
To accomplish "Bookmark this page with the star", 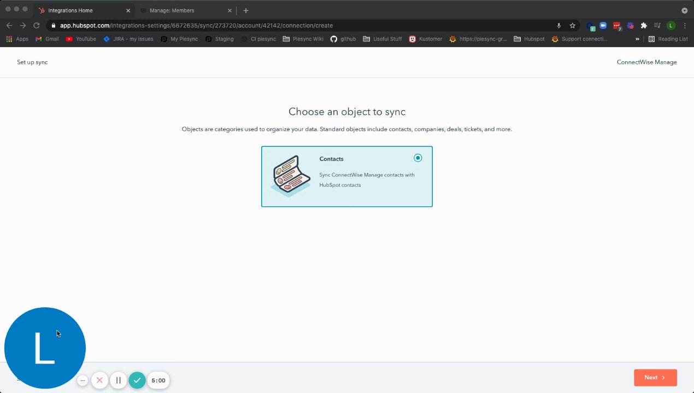I will coord(572,26).
